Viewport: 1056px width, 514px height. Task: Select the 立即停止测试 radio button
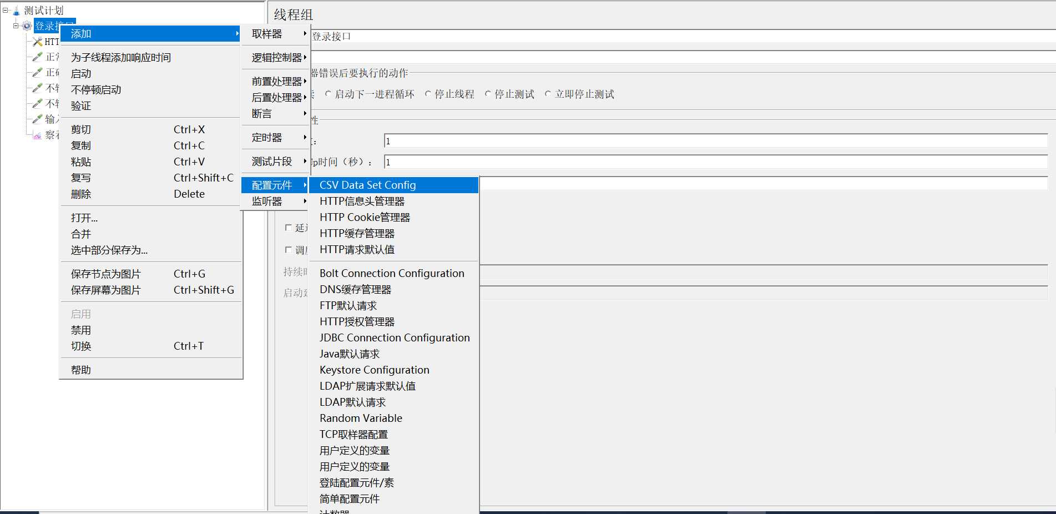pyautogui.click(x=548, y=94)
